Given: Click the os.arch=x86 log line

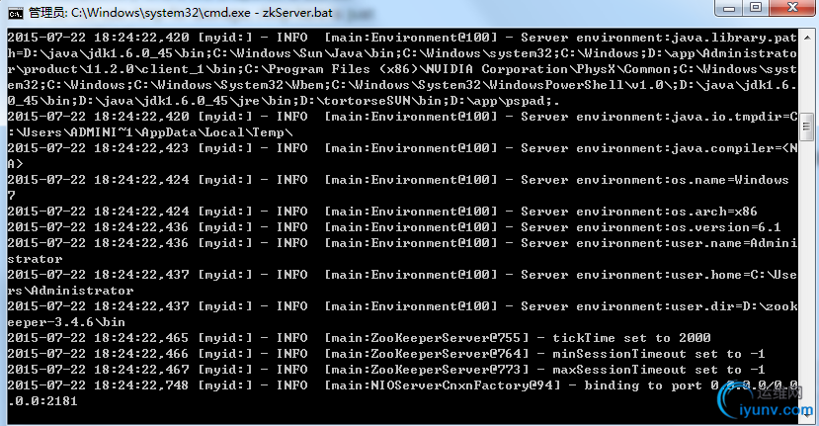Looking at the screenshot, I should (x=382, y=212).
